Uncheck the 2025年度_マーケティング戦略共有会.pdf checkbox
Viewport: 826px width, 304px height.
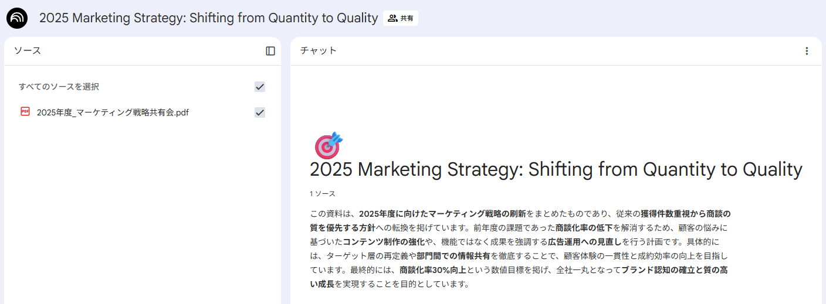(260, 112)
